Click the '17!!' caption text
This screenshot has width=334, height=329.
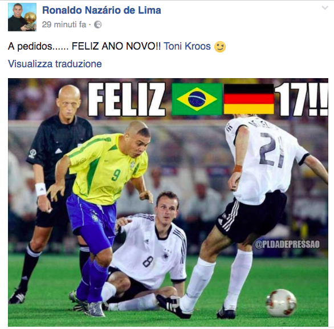[x=301, y=99]
